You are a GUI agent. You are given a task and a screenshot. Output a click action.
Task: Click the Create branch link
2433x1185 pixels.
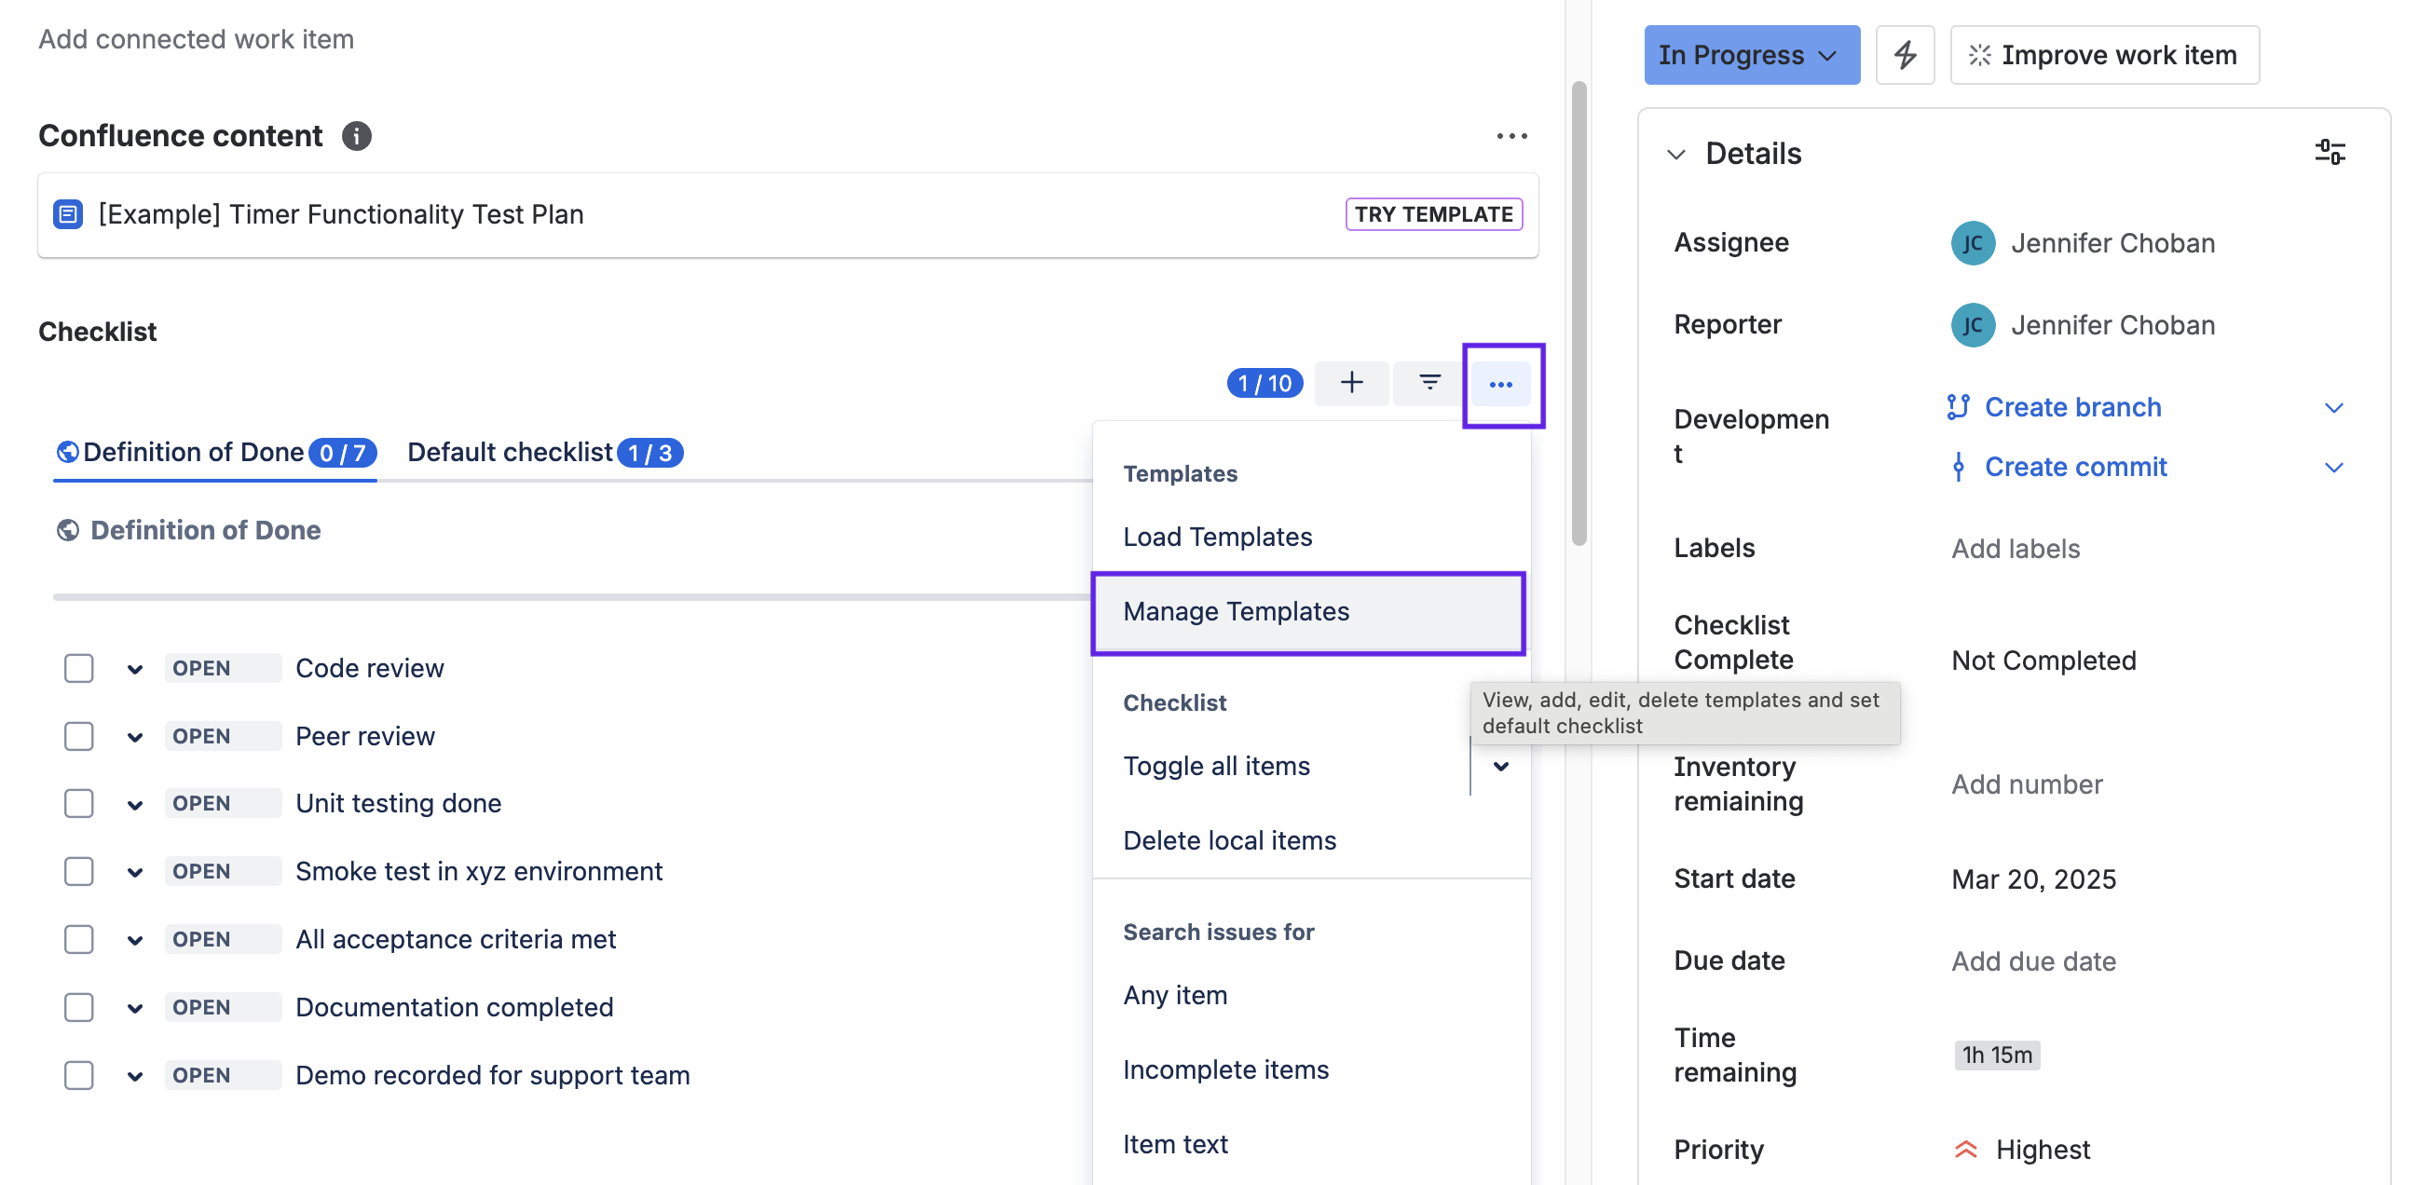pos(2072,407)
